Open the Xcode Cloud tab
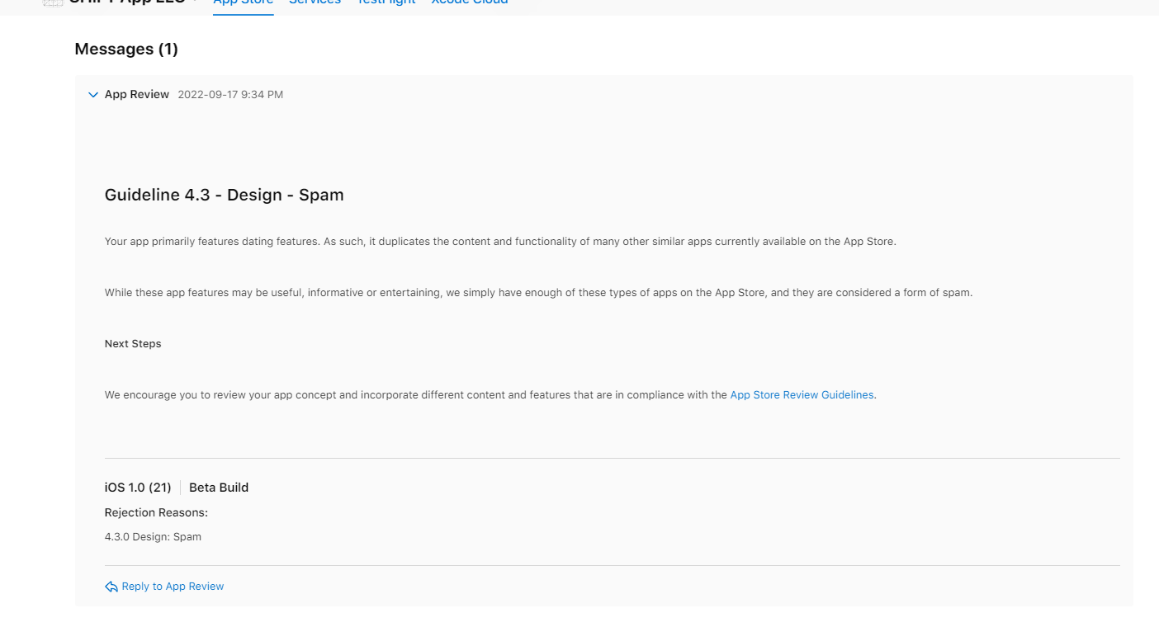The width and height of the screenshot is (1159, 627). coord(469,3)
